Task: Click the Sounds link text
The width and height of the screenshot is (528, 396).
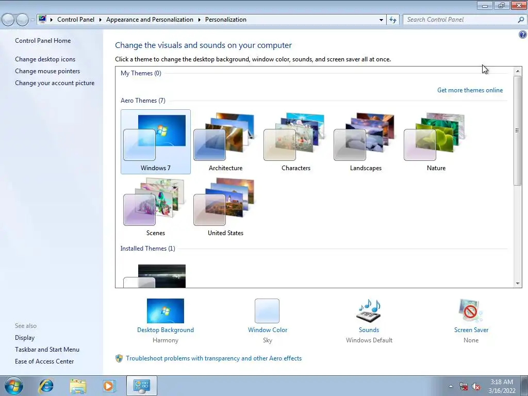Action: point(369,330)
